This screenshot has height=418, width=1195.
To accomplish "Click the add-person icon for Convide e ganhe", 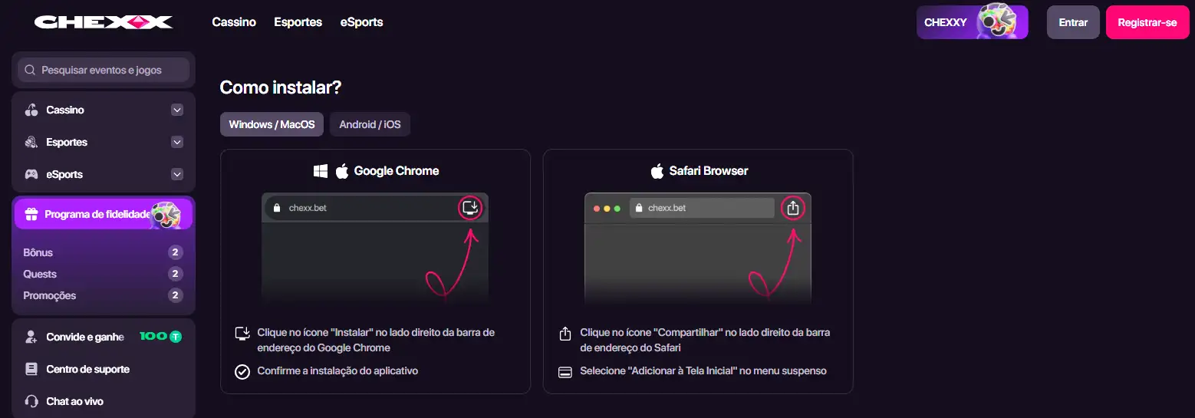I will [x=31, y=337].
